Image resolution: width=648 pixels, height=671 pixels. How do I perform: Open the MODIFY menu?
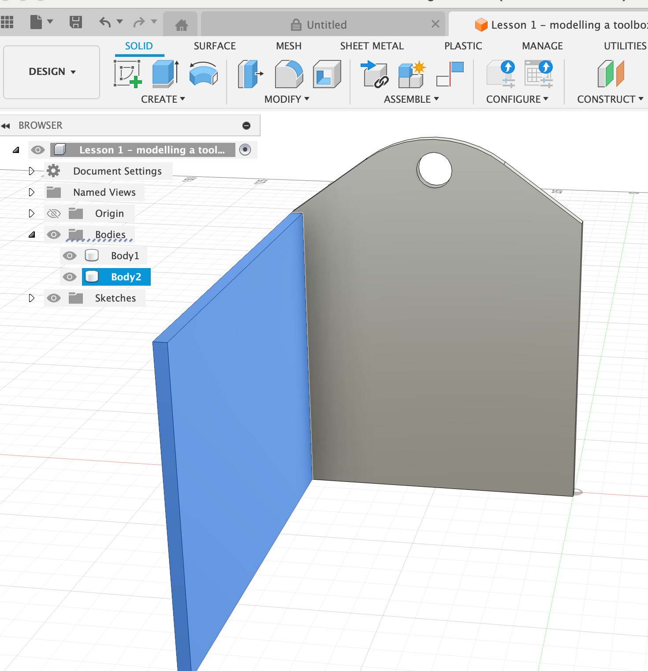point(287,99)
